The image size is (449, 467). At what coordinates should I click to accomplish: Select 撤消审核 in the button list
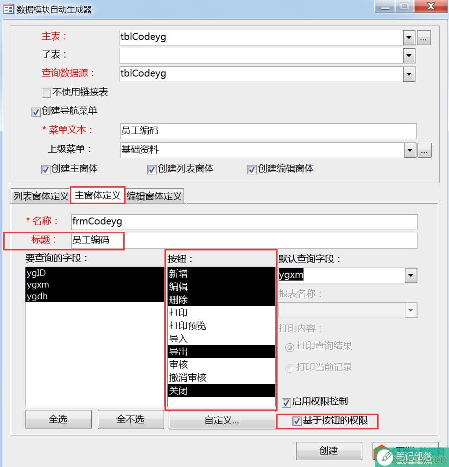pos(221,377)
